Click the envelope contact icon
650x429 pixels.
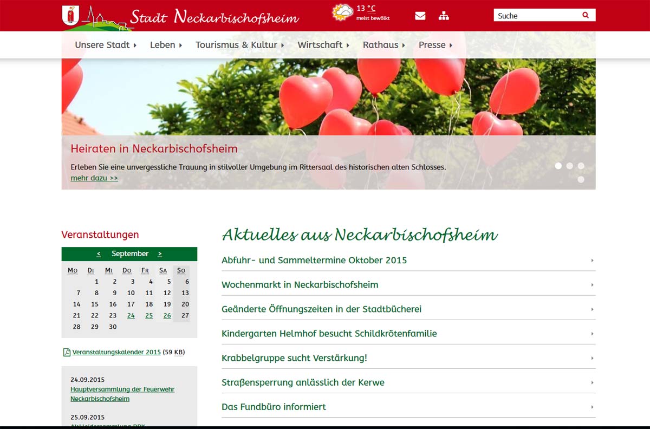coord(420,16)
